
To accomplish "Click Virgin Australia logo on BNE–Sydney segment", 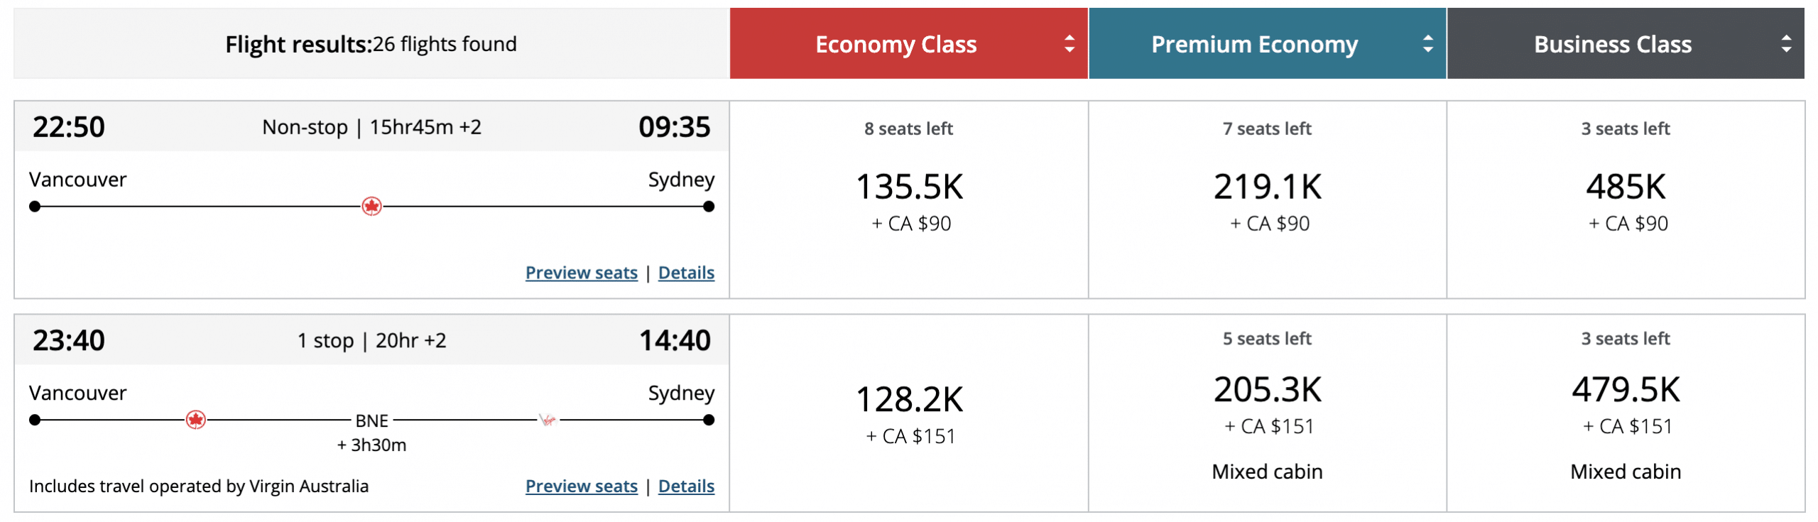I will tap(548, 420).
